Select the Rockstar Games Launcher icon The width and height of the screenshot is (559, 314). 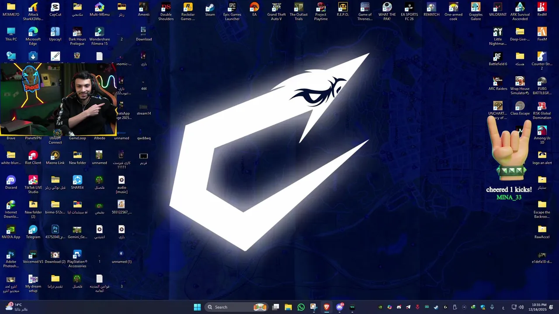[x=188, y=12]
